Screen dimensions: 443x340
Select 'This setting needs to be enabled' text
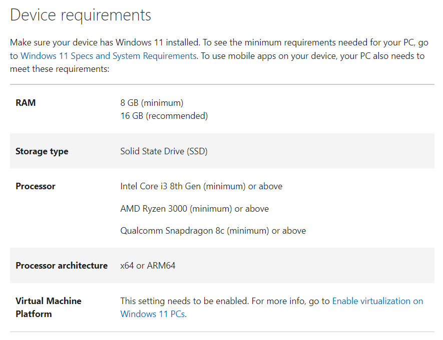185,301
